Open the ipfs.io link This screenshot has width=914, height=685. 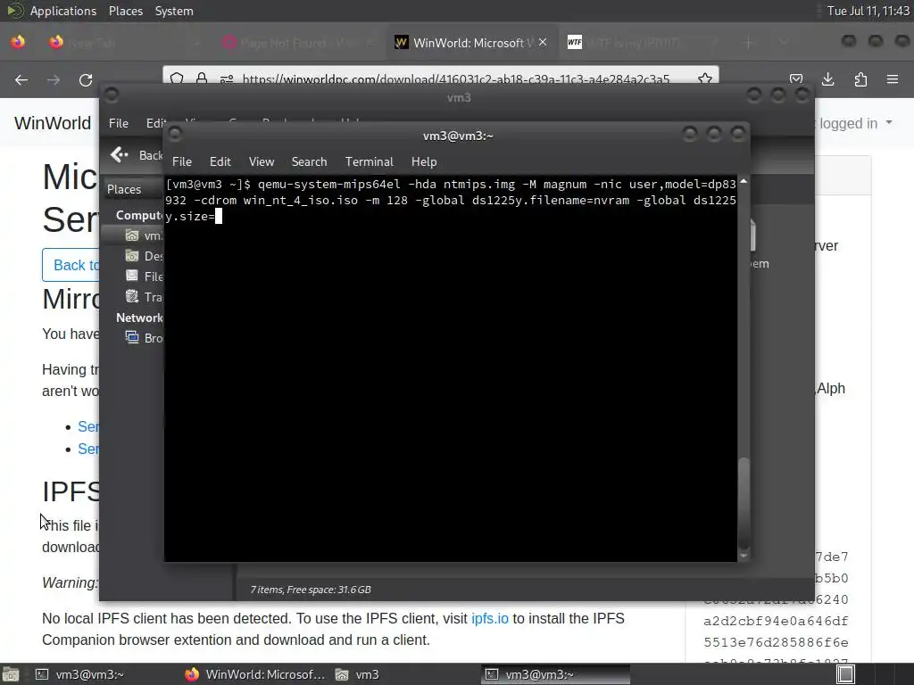[490, 619]
